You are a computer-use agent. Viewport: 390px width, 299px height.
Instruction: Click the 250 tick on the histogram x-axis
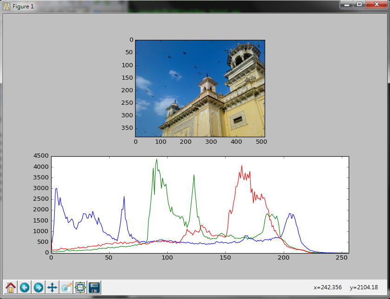pos(342,257)
